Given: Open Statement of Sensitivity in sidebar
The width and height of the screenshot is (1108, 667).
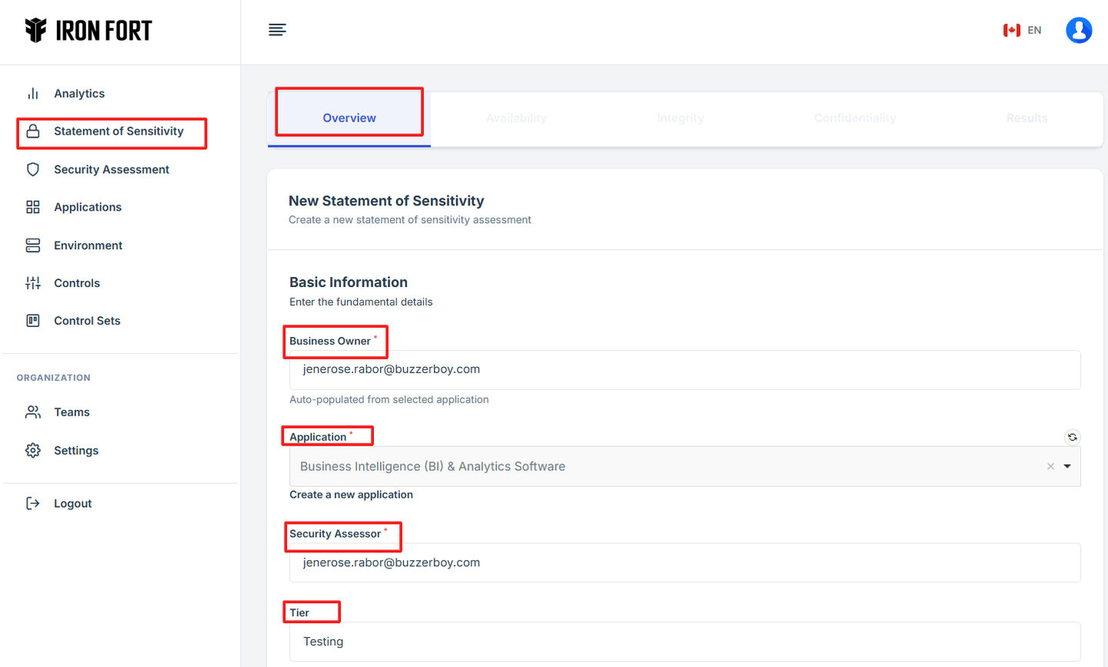Looking at the screenshot, I should click(x=118, y=132).
